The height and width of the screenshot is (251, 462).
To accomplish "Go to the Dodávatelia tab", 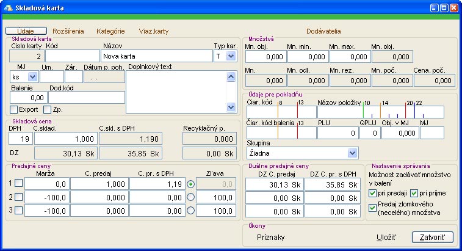I will coord(323,31).
